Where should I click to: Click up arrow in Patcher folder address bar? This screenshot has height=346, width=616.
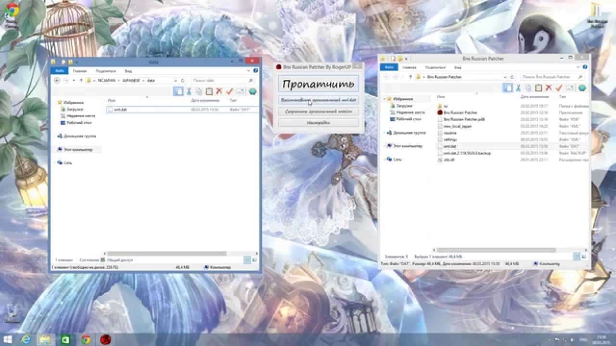coord(411,77)
